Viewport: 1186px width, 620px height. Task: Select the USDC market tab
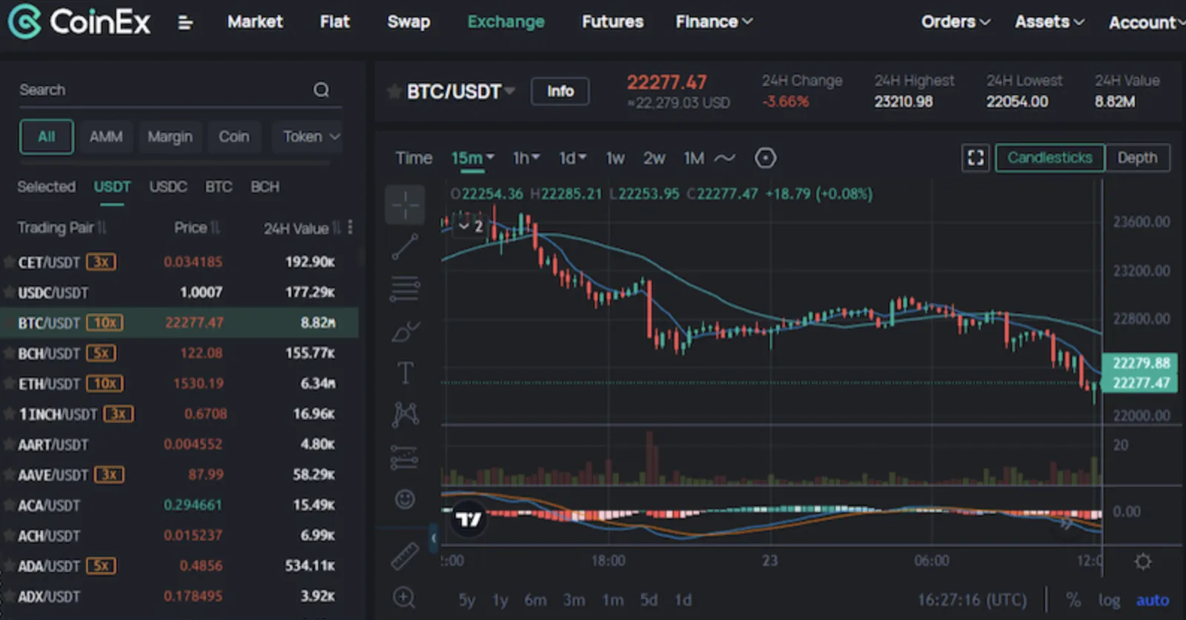(x=168, y=187)
